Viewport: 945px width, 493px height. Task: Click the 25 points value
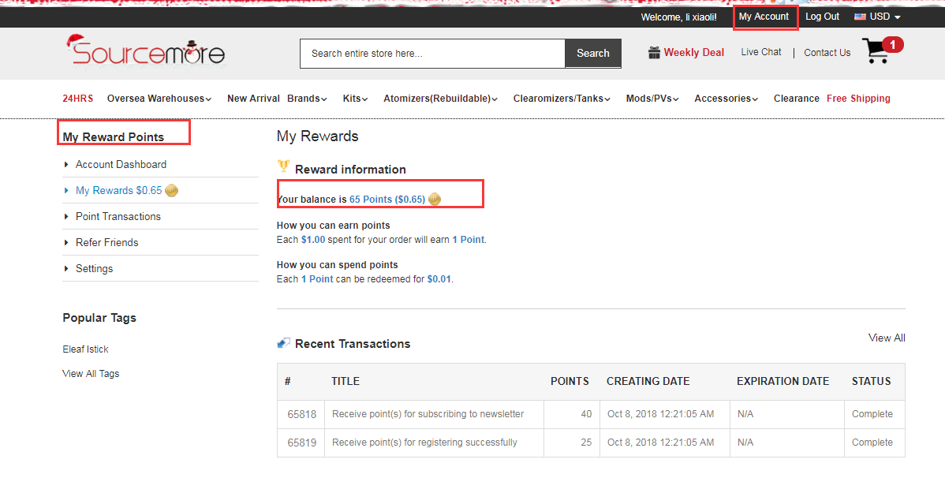pos(586,443)
